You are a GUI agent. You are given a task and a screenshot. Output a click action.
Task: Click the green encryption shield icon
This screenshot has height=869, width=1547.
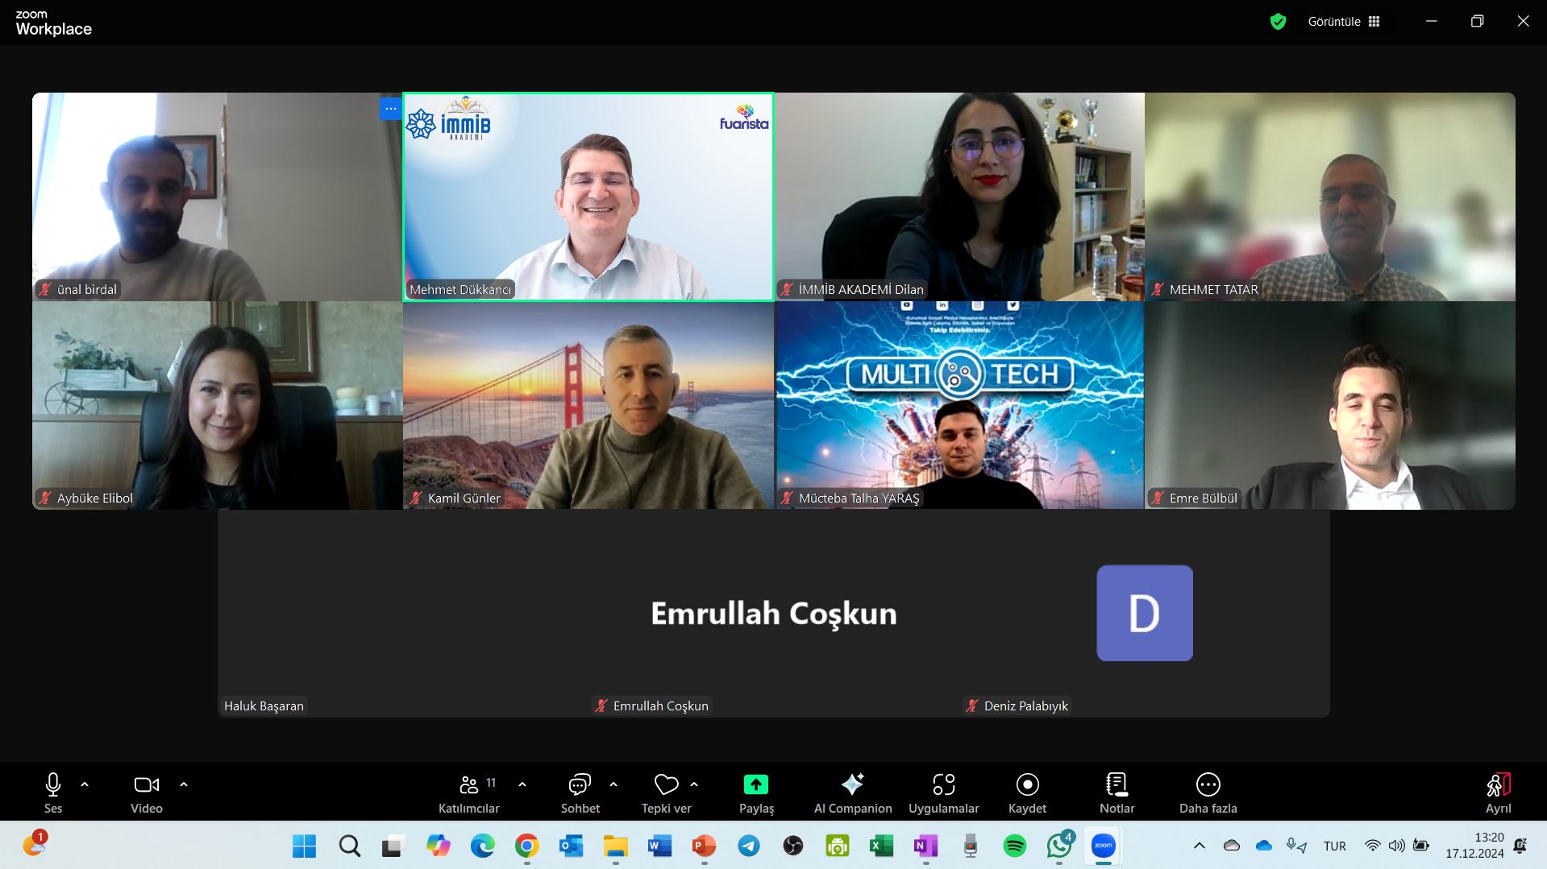[x=1278, y=22]
